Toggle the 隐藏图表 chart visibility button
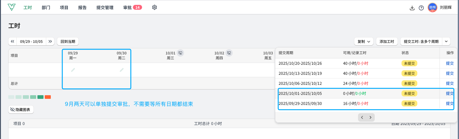This screenshot has width=459, height=139. tap(21, 109)
